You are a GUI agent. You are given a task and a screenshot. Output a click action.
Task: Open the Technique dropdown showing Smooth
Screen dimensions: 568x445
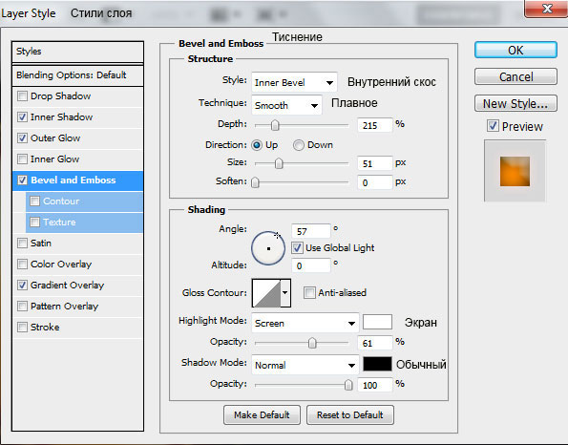click(286, 105)
